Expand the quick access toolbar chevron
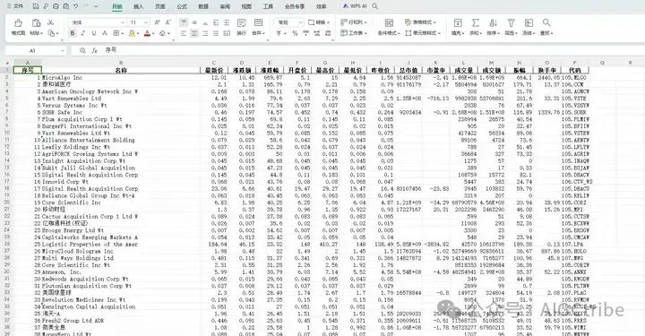Image resolution: width=645 pixels, height=336 pixels. (x=96, y=6)
